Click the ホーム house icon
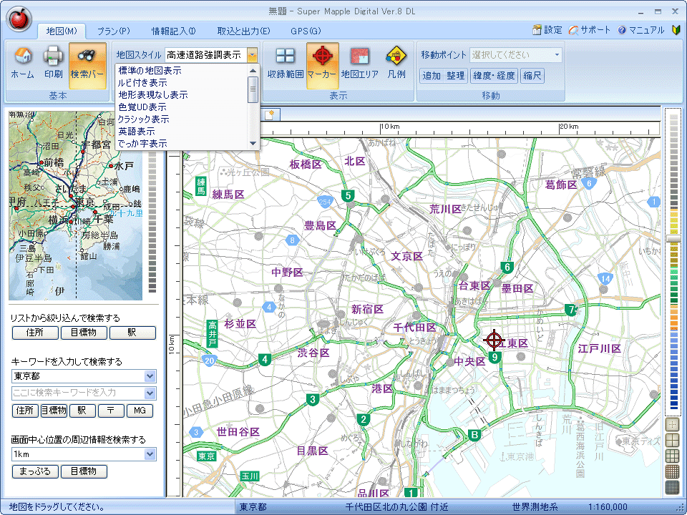Viewport: 687px width, 515px height. (x=22, y=64)
